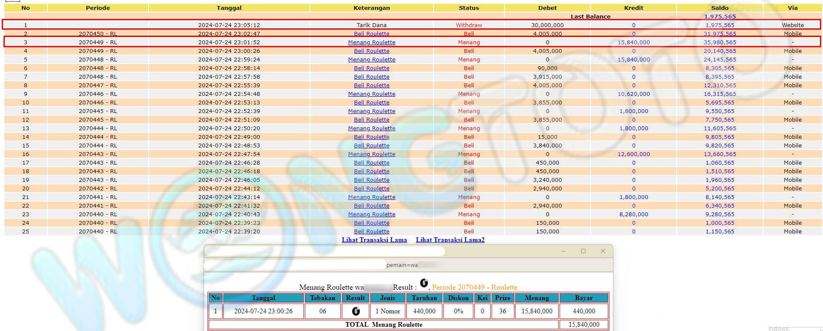Image resolution: width=823 pixels, height=331 pixels.
Task: Open Lihat Transaksi Lama link
Action: pos(374,240)
